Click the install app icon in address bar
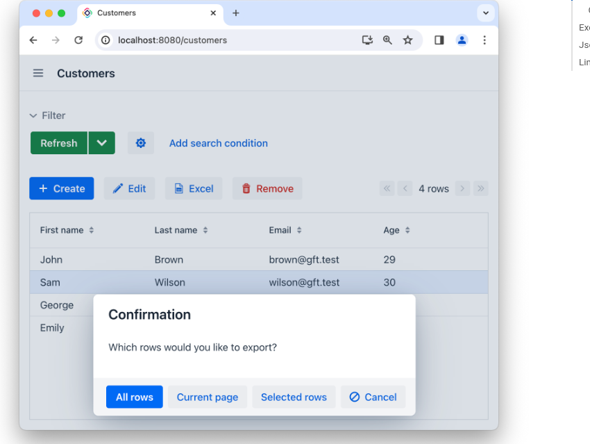Image resolution: width=590 pixels, height=444 pixels. [368, 40]
